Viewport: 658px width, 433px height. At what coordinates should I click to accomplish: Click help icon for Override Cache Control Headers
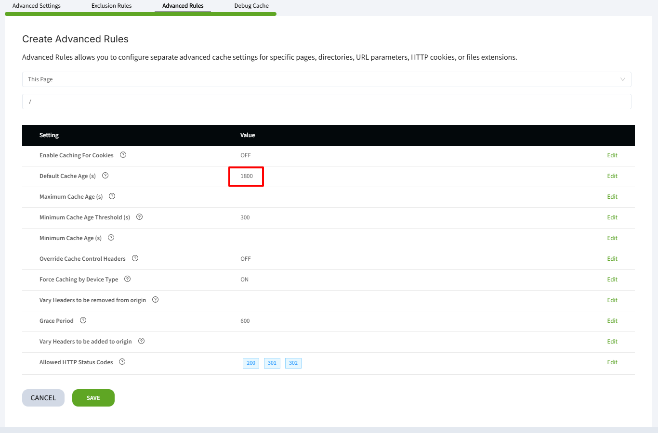(135, 258)
